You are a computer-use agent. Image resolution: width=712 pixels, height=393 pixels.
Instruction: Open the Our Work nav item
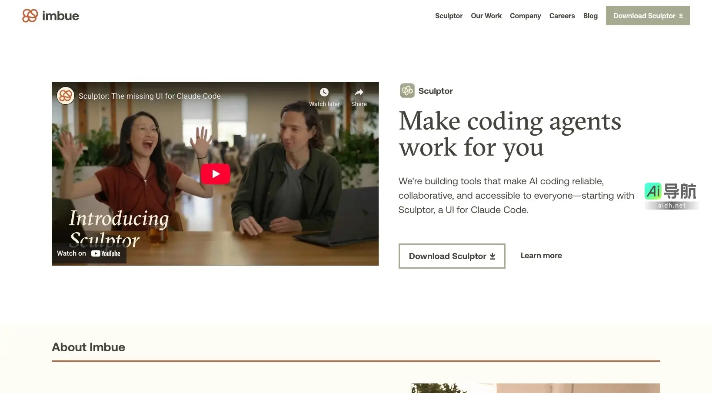[x=486, y=16]
